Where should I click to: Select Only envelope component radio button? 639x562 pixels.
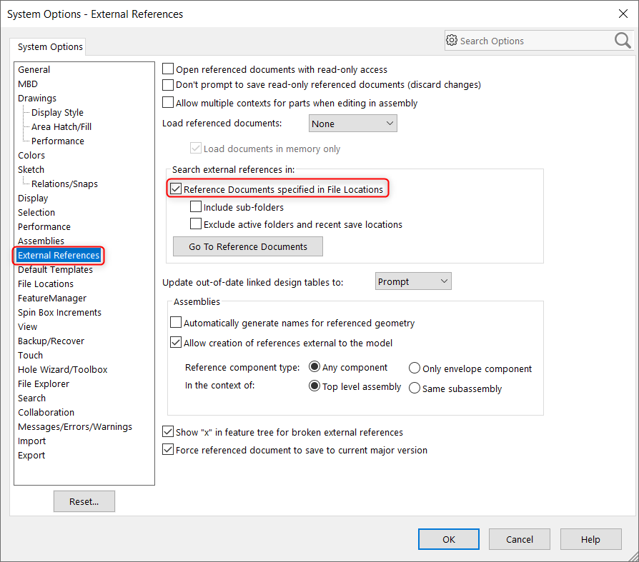pos(415,368)
